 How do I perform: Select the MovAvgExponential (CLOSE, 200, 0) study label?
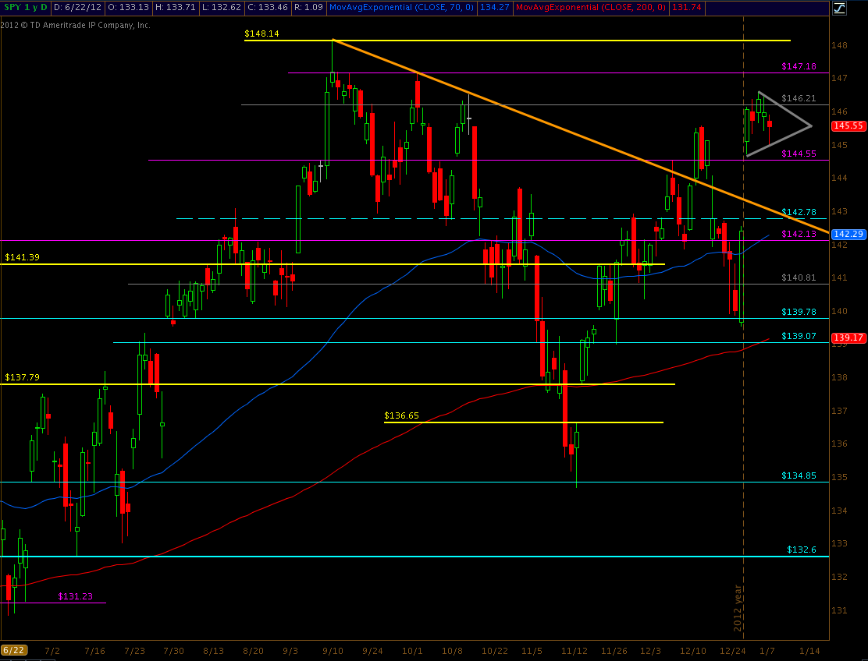tap(590, 7)
